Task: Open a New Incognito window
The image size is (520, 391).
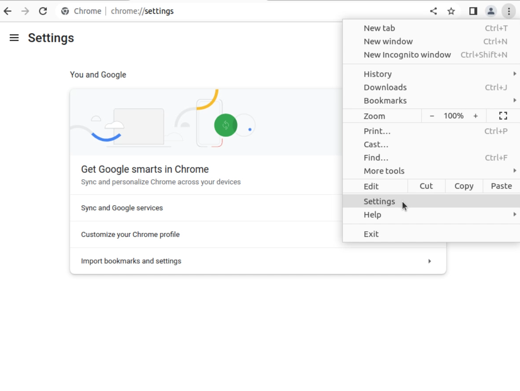Action: (x=431, y=55)
